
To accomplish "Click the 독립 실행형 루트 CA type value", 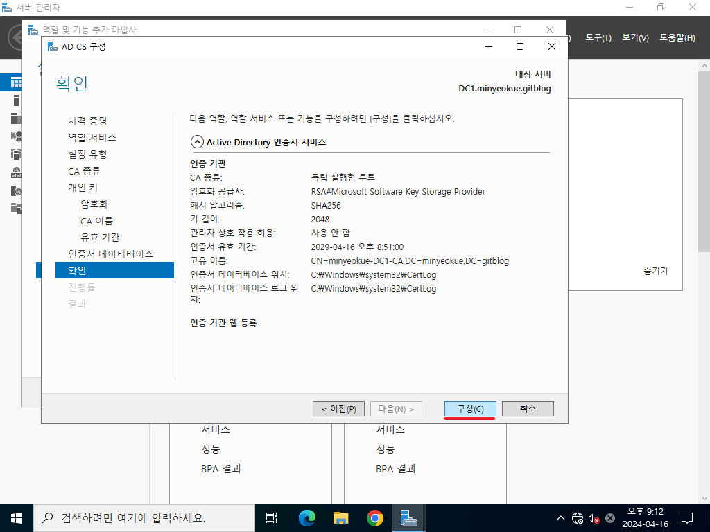I will pyautogui.click(x=343, y=177).
